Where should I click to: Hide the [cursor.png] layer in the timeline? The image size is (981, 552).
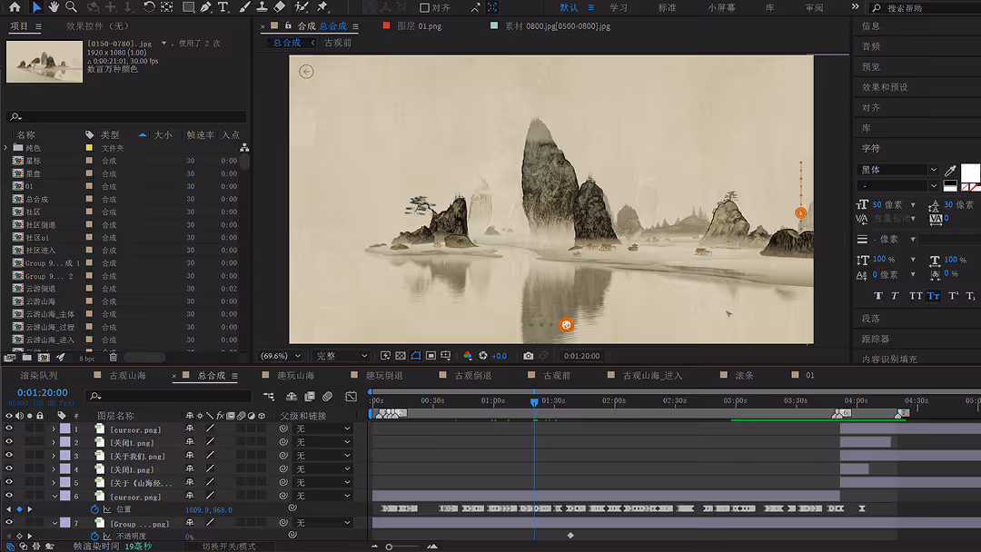pyautogui.click(x=8, y=429)
